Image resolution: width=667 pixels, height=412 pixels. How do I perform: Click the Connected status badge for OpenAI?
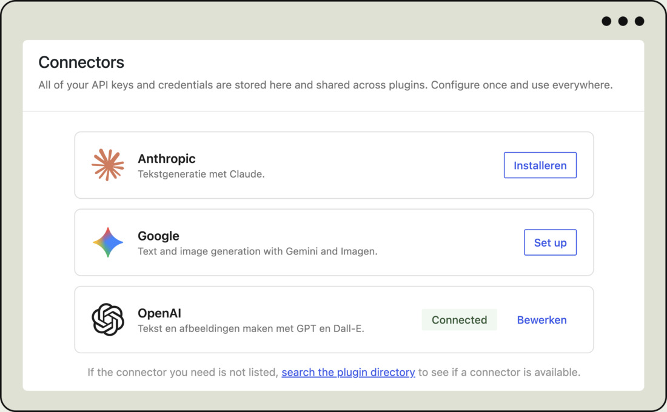click(459, 320)
